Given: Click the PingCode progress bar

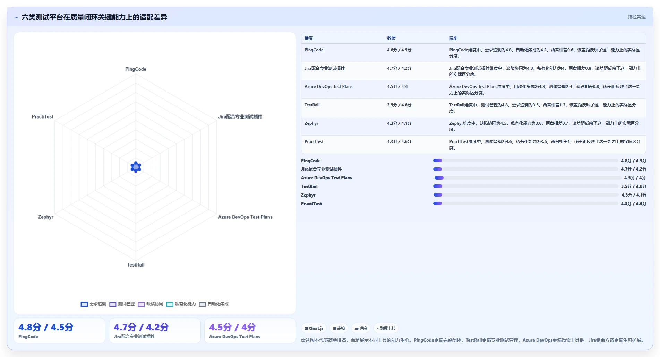Looking at the screenshot, I should [x=525, y=160].
